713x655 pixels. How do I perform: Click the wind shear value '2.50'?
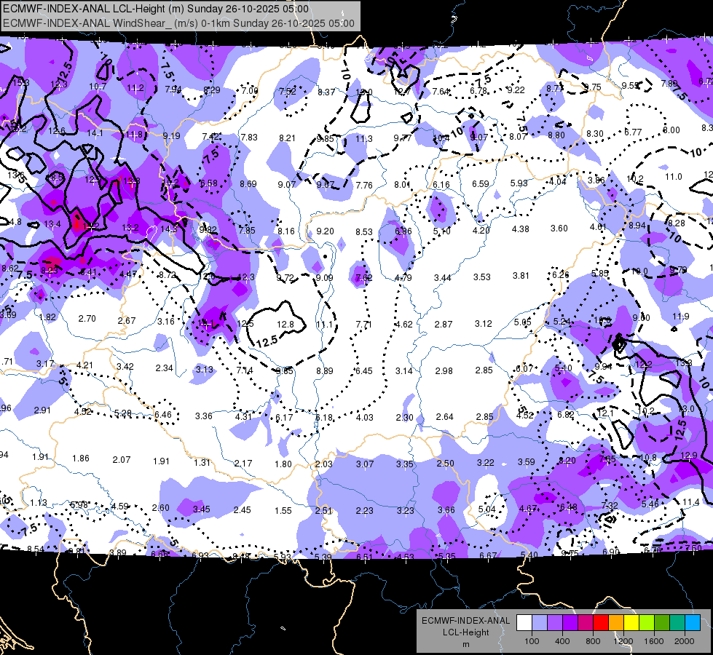coord(445,463)
